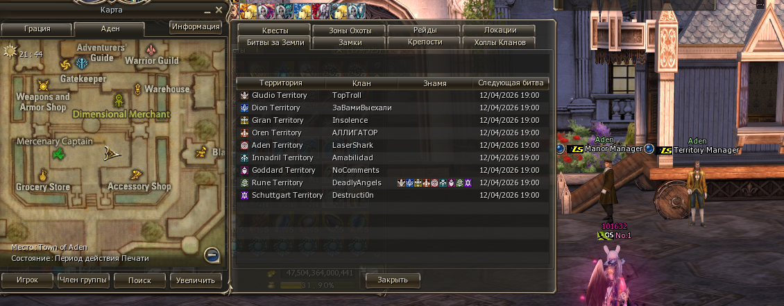
Task: Select the Warehouse icon on the map
Action: [x=138, y=89]
